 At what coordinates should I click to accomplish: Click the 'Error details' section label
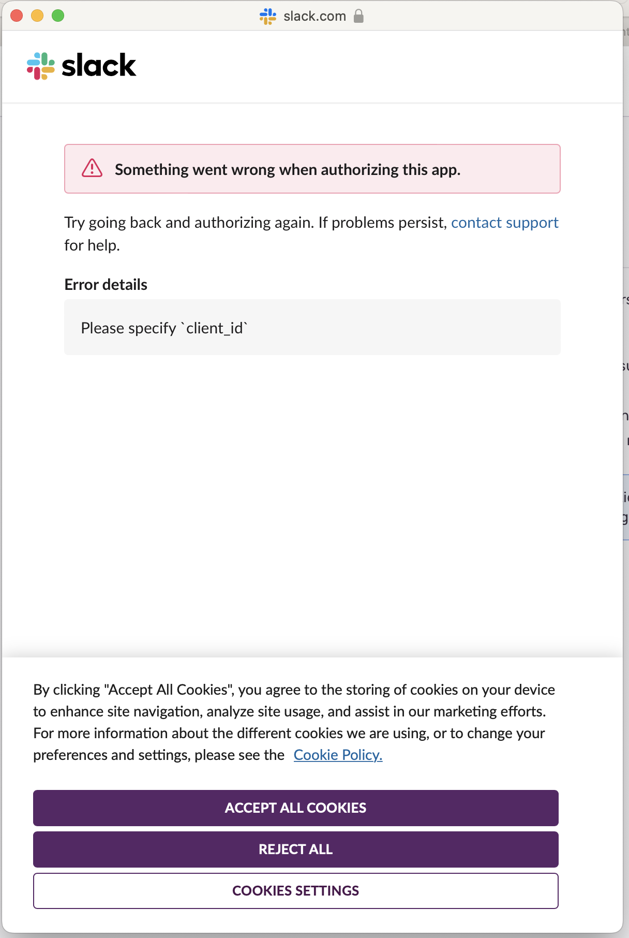[106, 284]
